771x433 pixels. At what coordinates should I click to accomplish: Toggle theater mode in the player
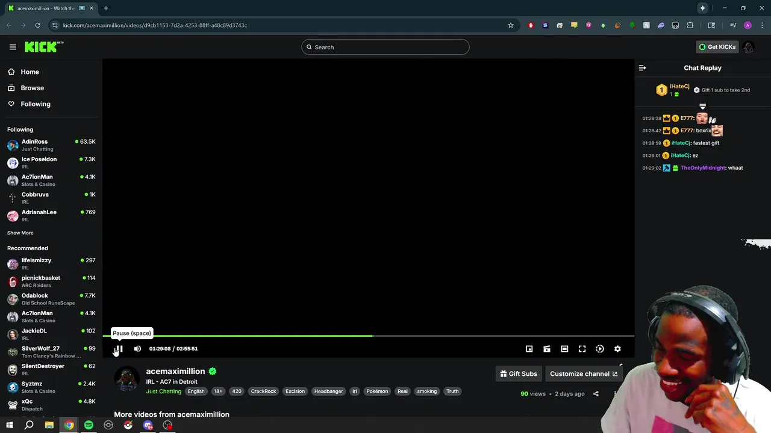coord(564,349)
